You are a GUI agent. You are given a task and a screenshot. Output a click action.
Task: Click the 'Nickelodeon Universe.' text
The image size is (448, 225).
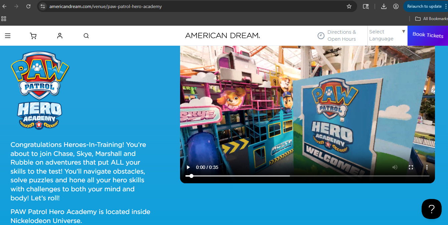click(x=46, y=221)
